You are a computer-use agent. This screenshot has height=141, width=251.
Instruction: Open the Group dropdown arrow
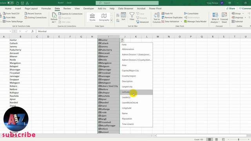pyautogui.click(x=243, y=13)
